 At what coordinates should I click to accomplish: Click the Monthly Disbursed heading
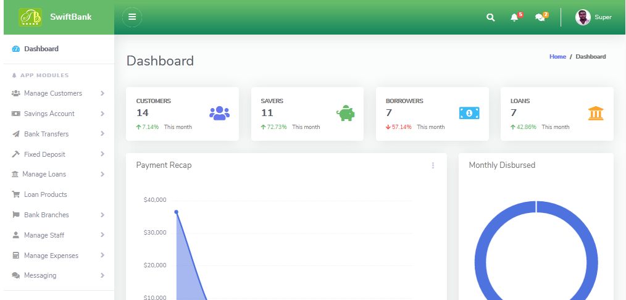tap(502, 165)
